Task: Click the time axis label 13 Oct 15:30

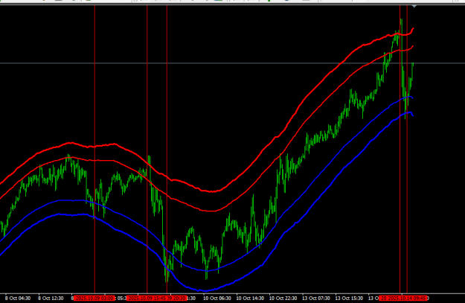Action: click(349, 298)
